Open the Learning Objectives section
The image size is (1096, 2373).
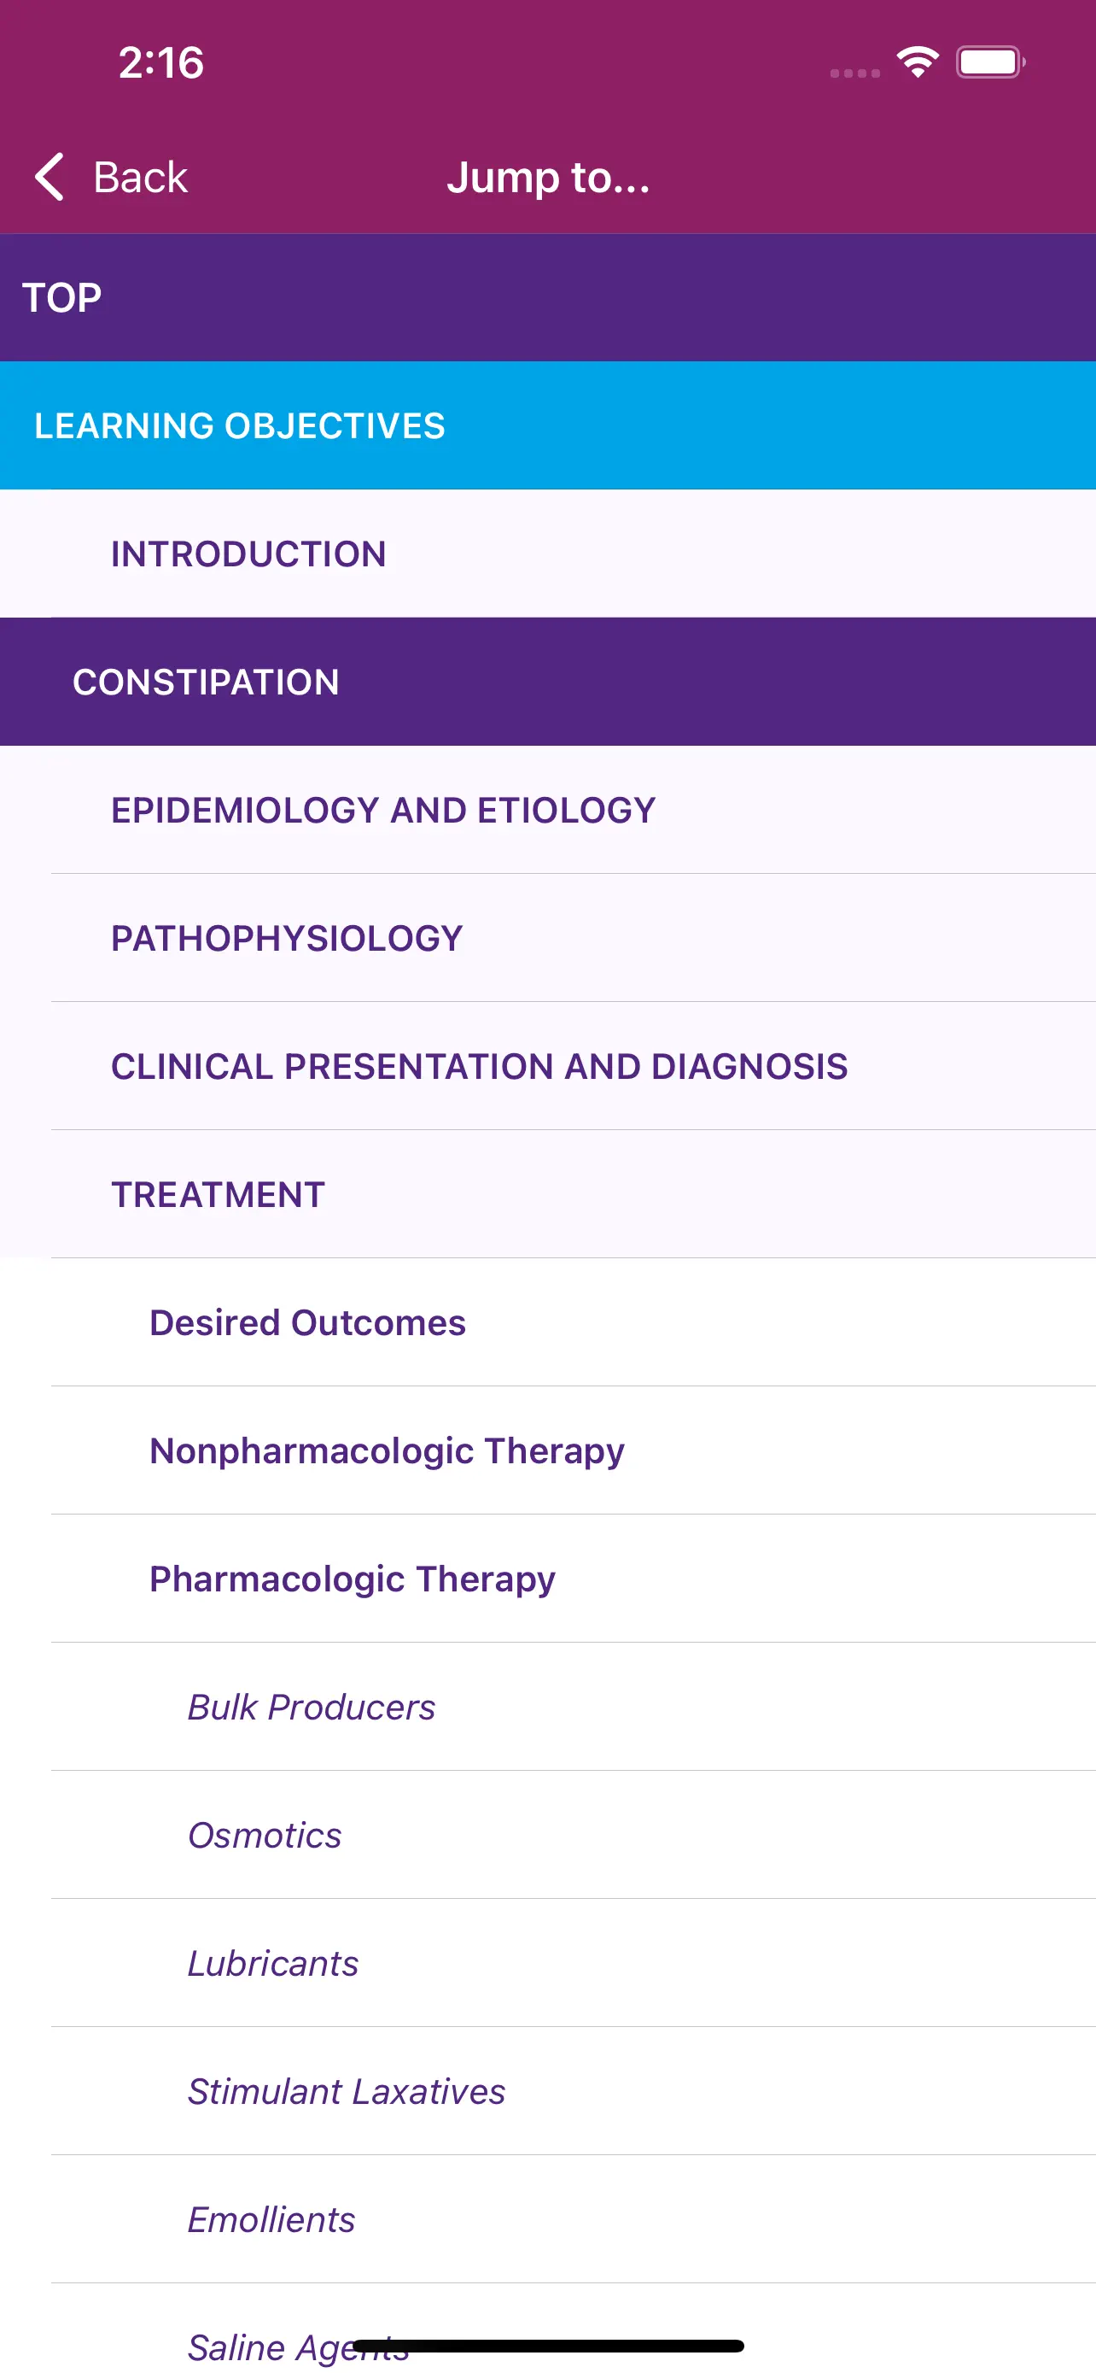click(239, 425)
